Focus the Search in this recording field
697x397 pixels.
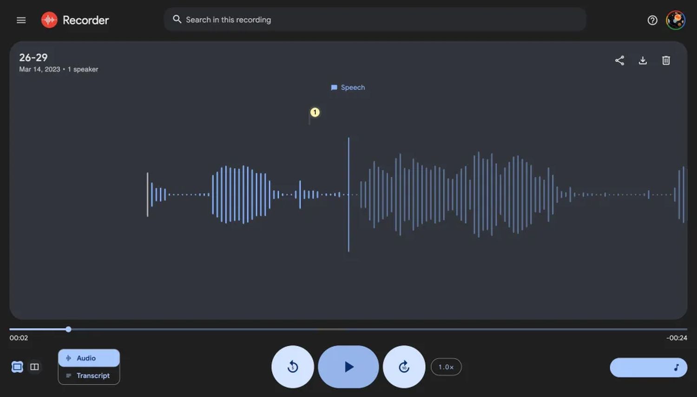point(375,20)
